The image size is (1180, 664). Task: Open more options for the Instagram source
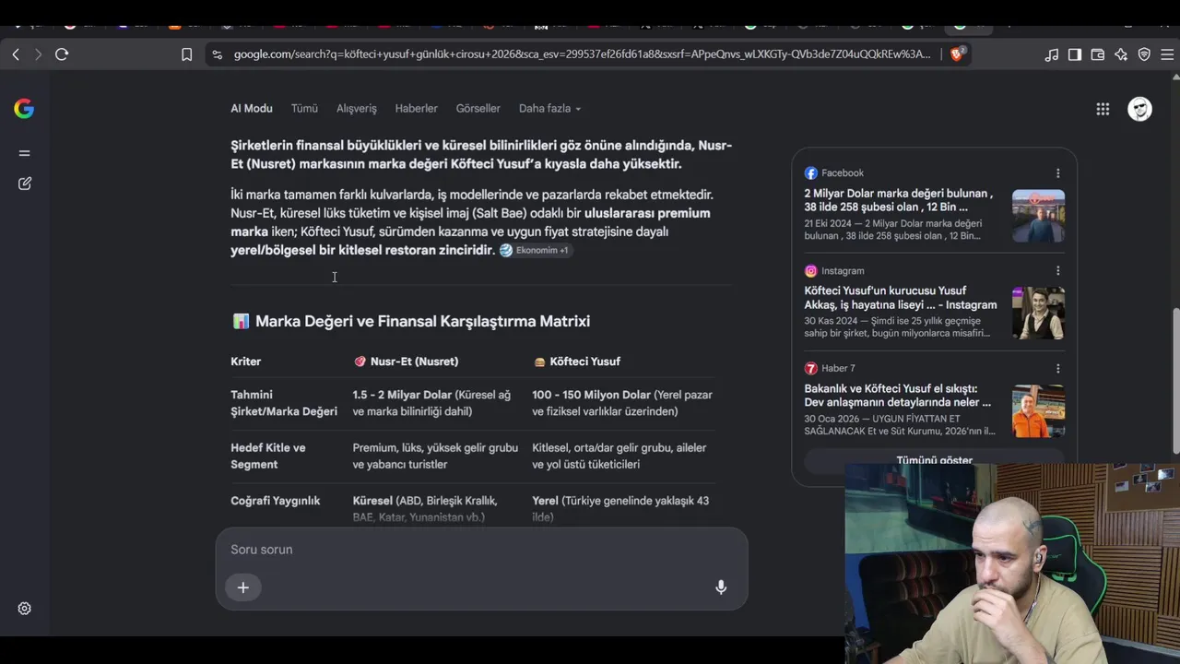click(x=1057, y=271)
